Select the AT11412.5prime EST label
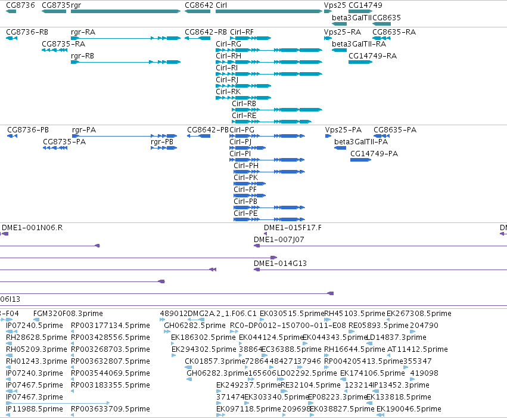The width and height of the screenshot is (507, 418). click(x=418, y=350)
